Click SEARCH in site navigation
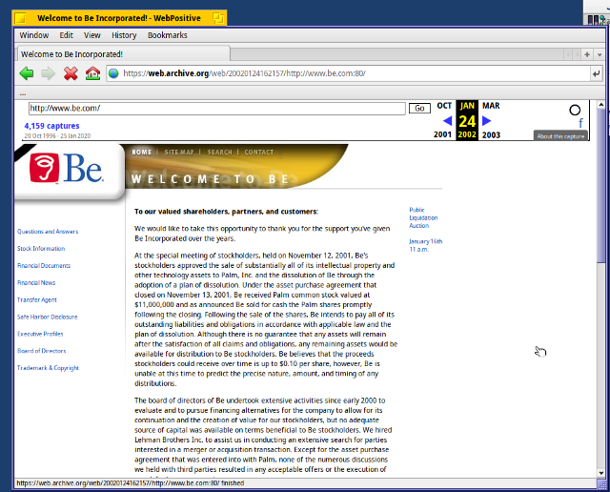The width and height of the screenshot is (610, 492). coord(219,152)
